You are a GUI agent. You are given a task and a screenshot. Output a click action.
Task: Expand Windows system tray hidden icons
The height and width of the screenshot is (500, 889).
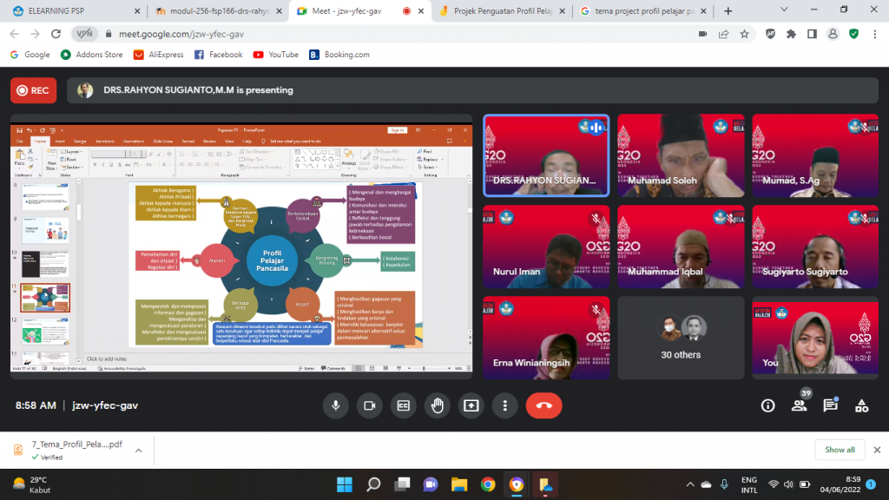[x=690, y=484]
